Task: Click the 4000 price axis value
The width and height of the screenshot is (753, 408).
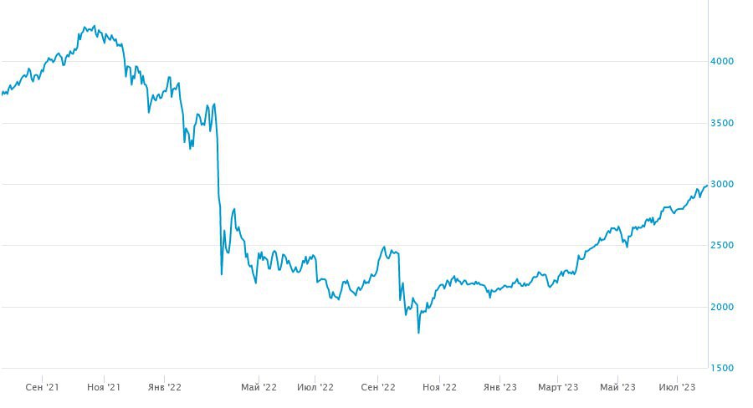Action: pos(721,62)
